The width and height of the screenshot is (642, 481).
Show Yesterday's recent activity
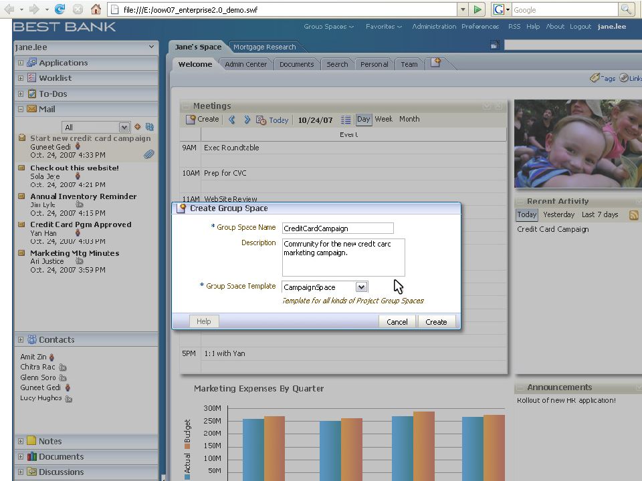558,214
